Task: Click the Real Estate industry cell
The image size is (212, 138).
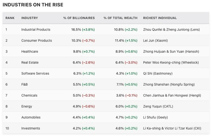Action: tap(30, 62)
